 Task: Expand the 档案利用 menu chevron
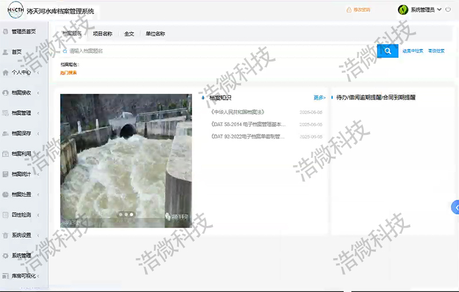(38, 154)
